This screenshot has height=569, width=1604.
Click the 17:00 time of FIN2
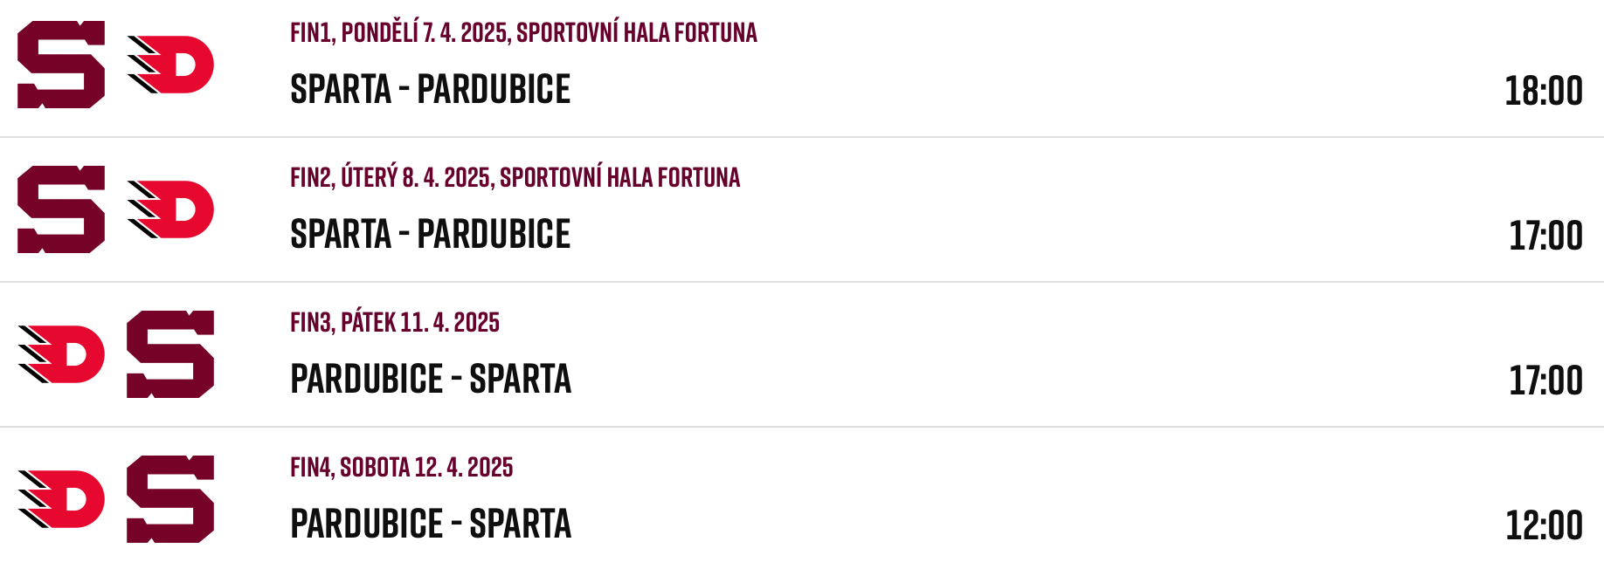click(1546, 236)
